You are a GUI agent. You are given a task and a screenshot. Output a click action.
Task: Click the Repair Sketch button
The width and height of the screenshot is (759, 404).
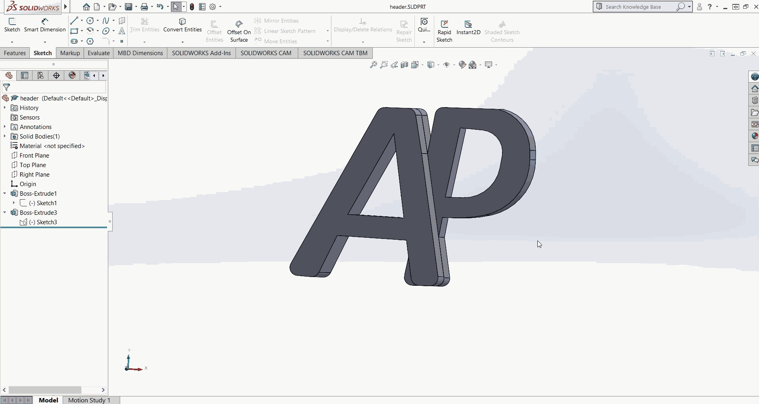click(404, 30)
